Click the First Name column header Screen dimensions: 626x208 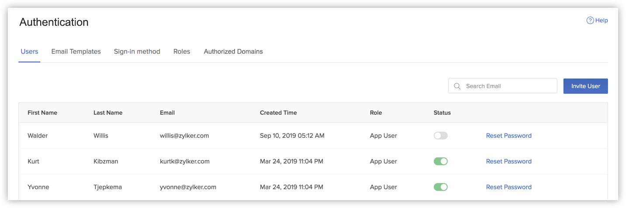tap(42, 113)
